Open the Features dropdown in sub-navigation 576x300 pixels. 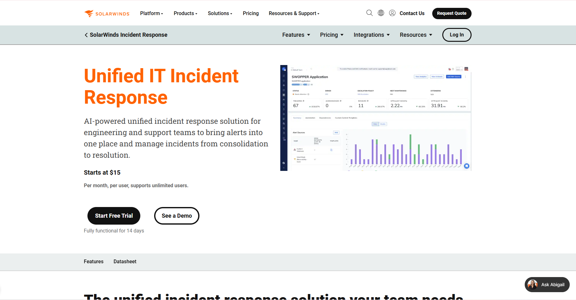click(296, 35)
